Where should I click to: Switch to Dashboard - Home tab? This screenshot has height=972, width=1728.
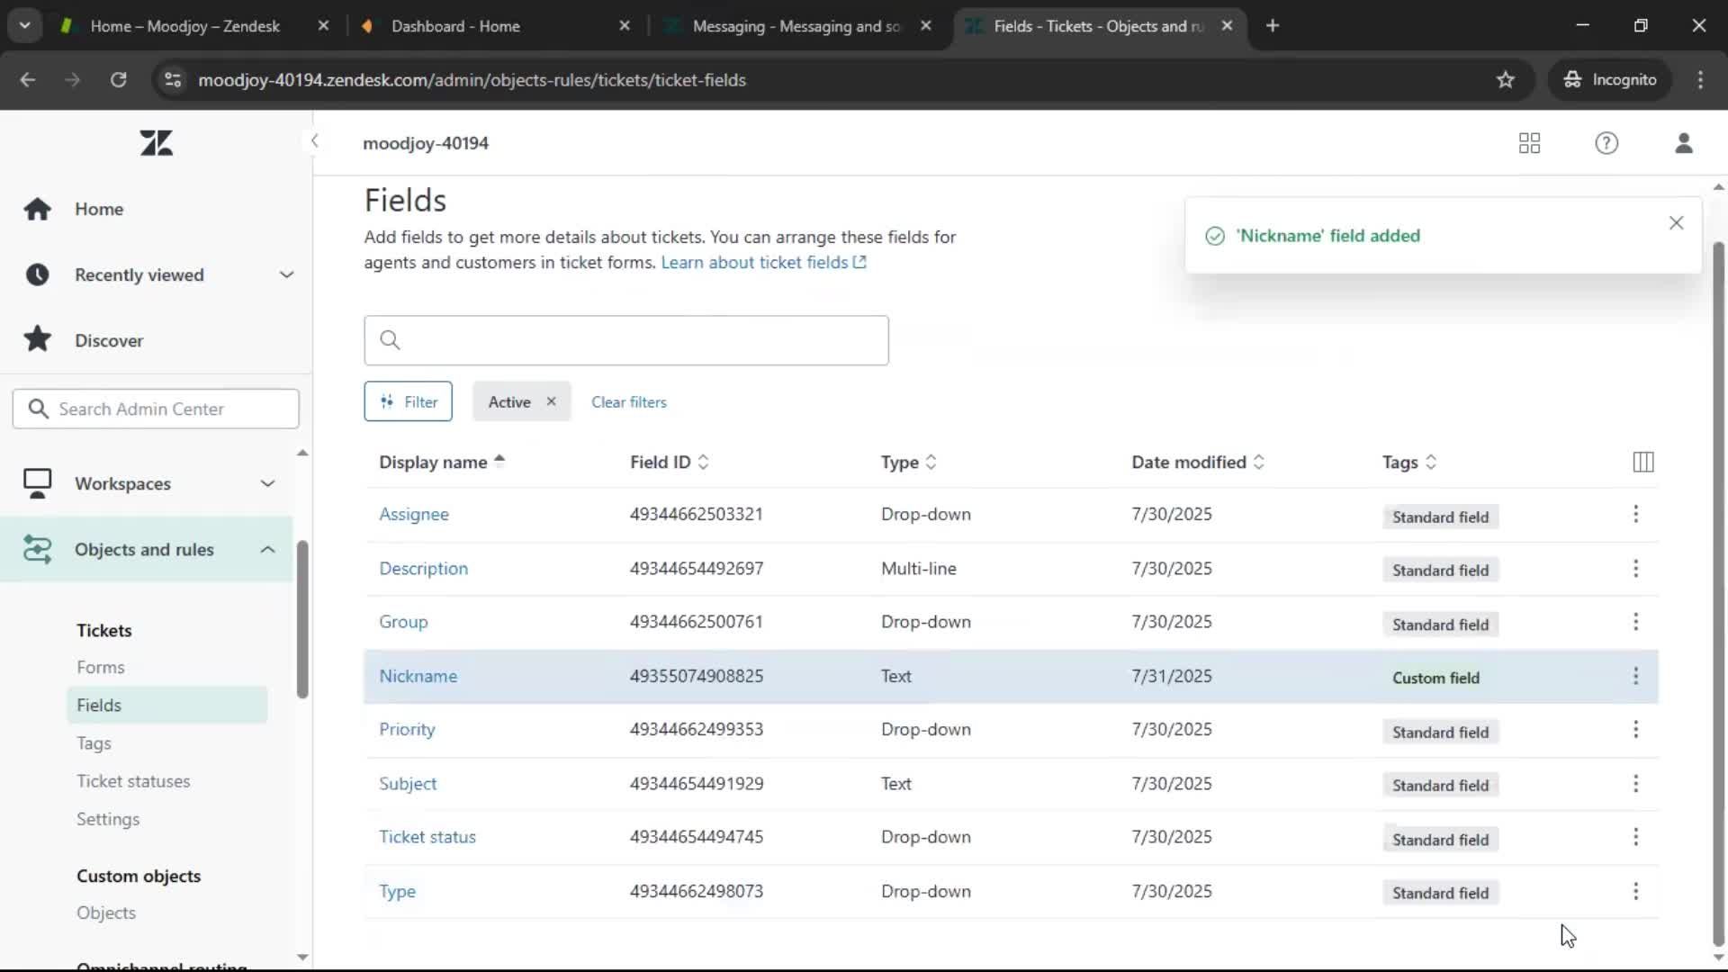(x=455, y=26)
